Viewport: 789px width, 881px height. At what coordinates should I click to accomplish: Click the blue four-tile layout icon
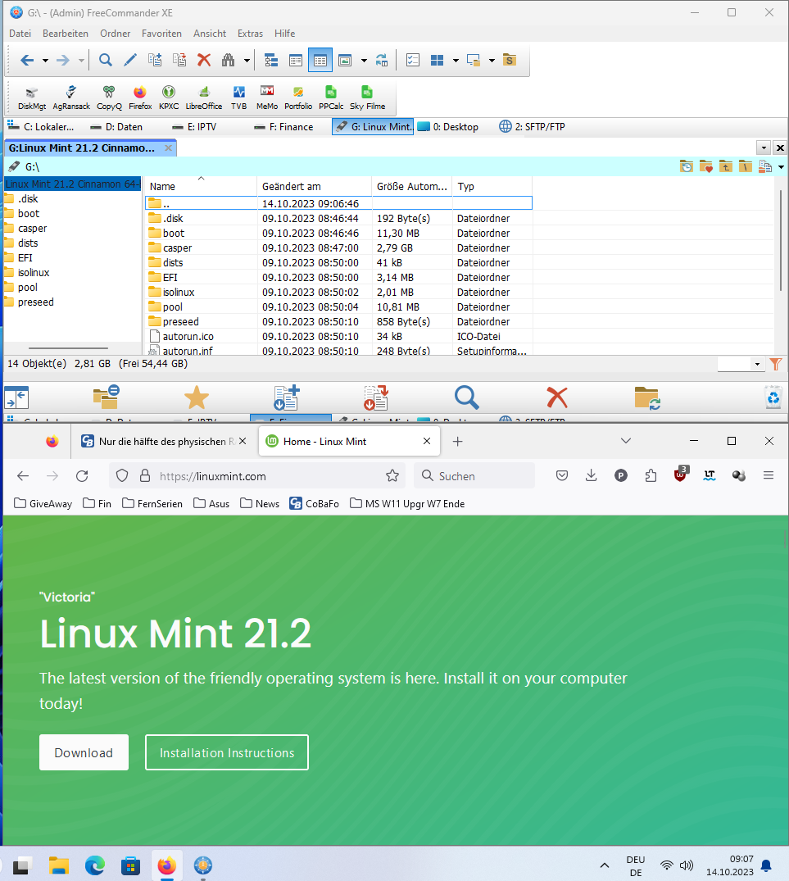437,60
